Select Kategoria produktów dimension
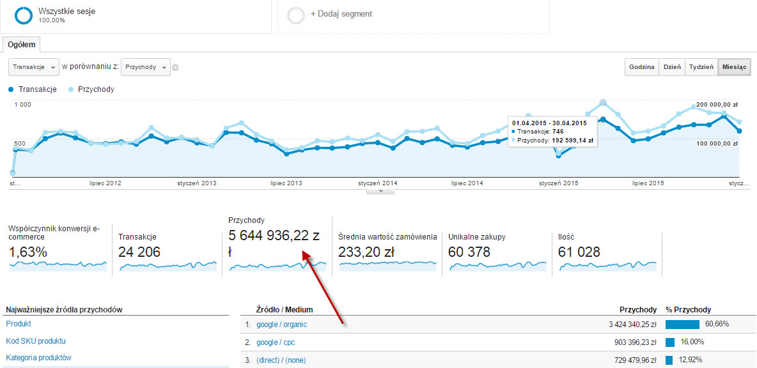The image size is (757, 368). coord(38,358)
